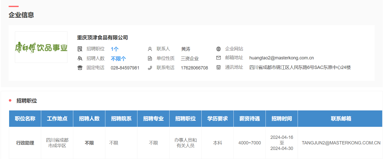Click the 重庆顶津食品有限公司 company name
Viewport: 383px width, 159px height.
(x=102, y=38)
